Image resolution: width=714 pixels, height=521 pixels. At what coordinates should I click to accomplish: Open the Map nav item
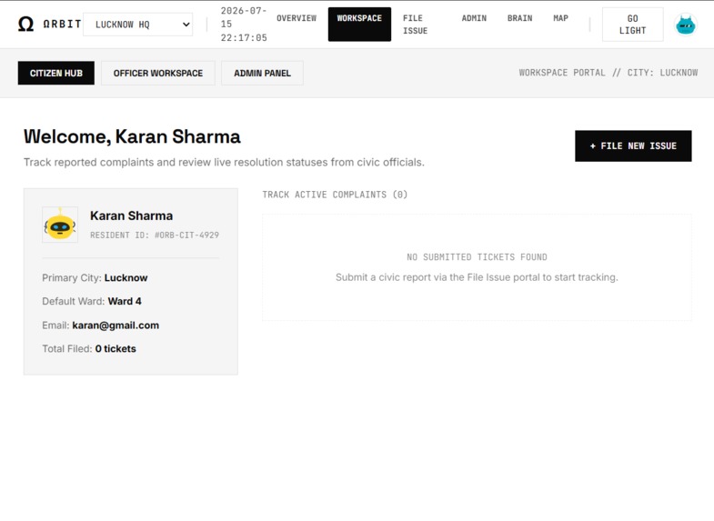click(560, 18)
